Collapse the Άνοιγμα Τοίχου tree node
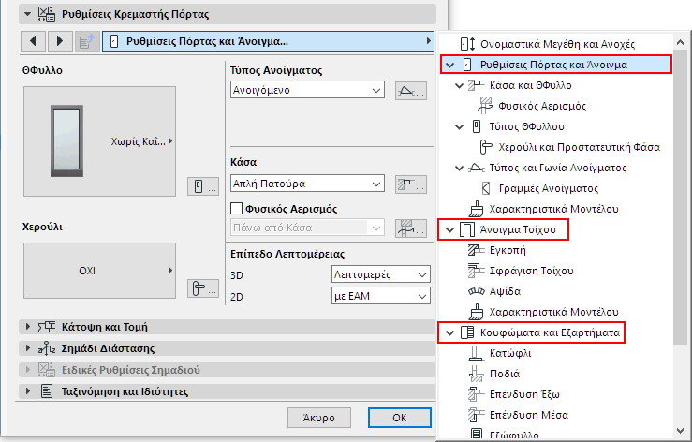Viewport: 692px width, 442px height. click(x=449, y=229)
